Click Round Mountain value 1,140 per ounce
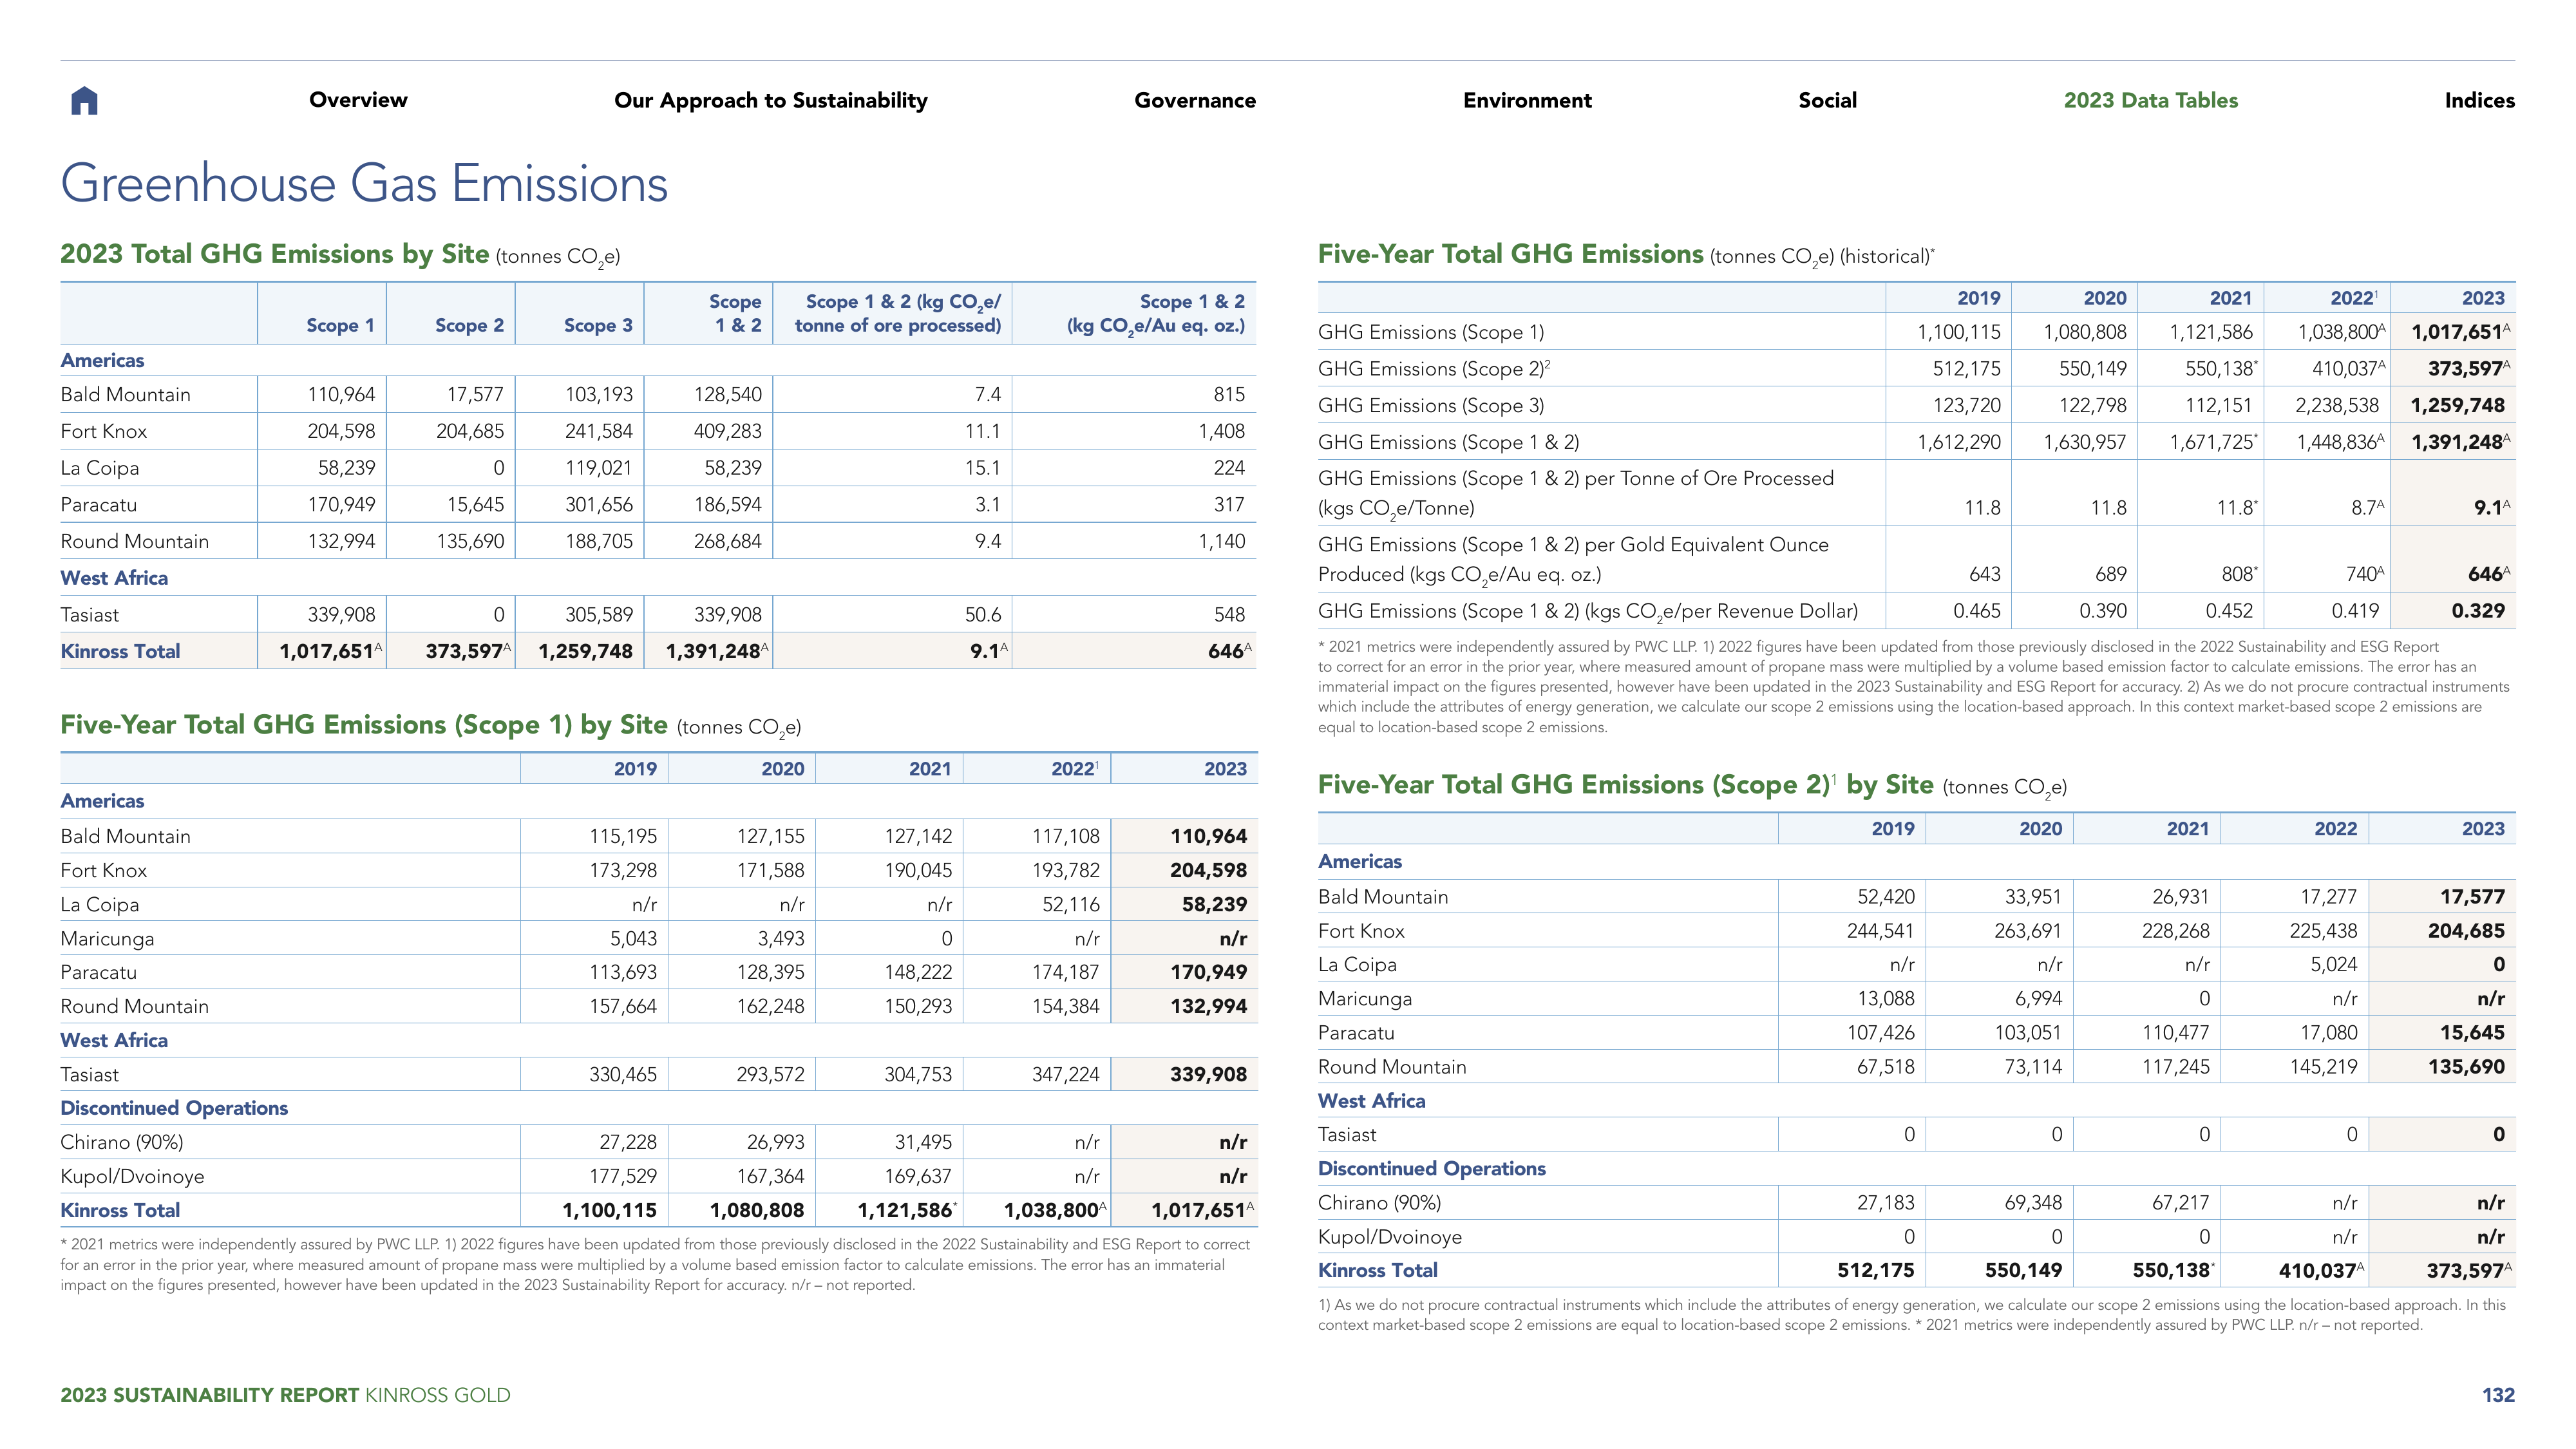This screenshot has height=1449, width=2576. coord(1221,541)
